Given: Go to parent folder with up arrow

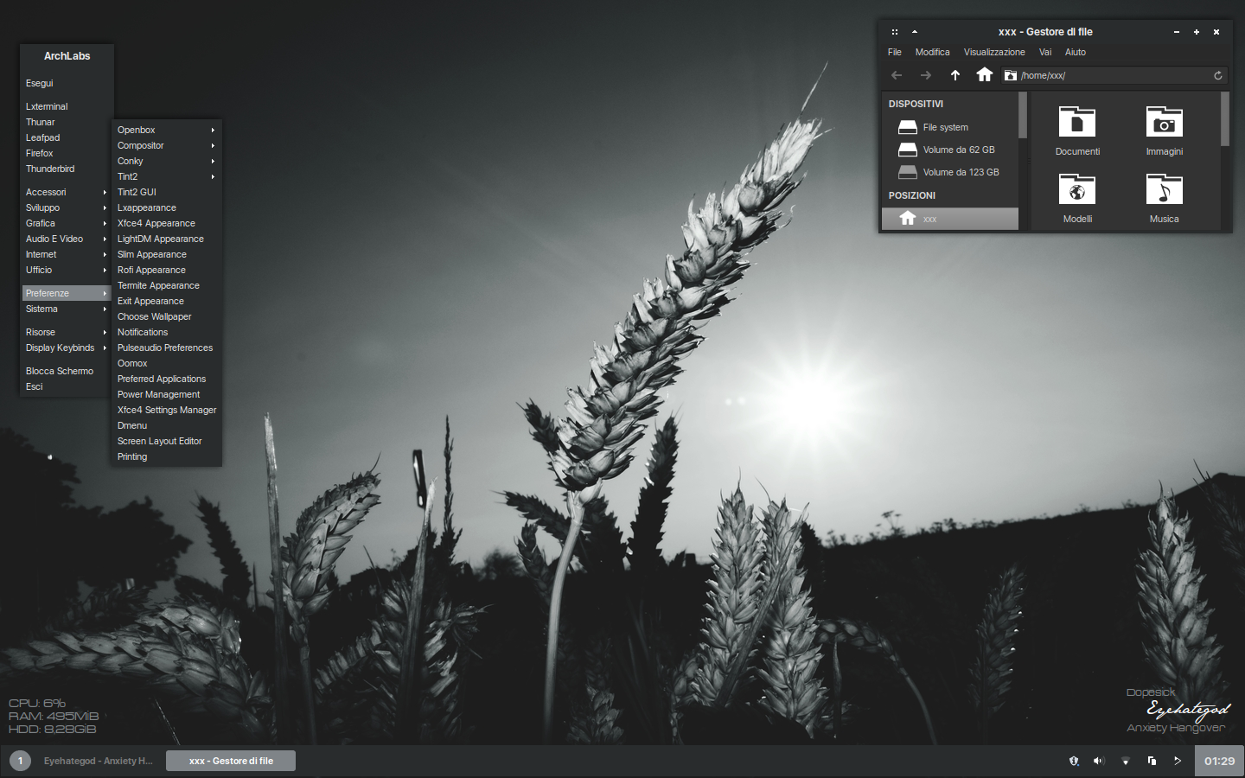Looking at the screenshot, I should pos(955,75).
